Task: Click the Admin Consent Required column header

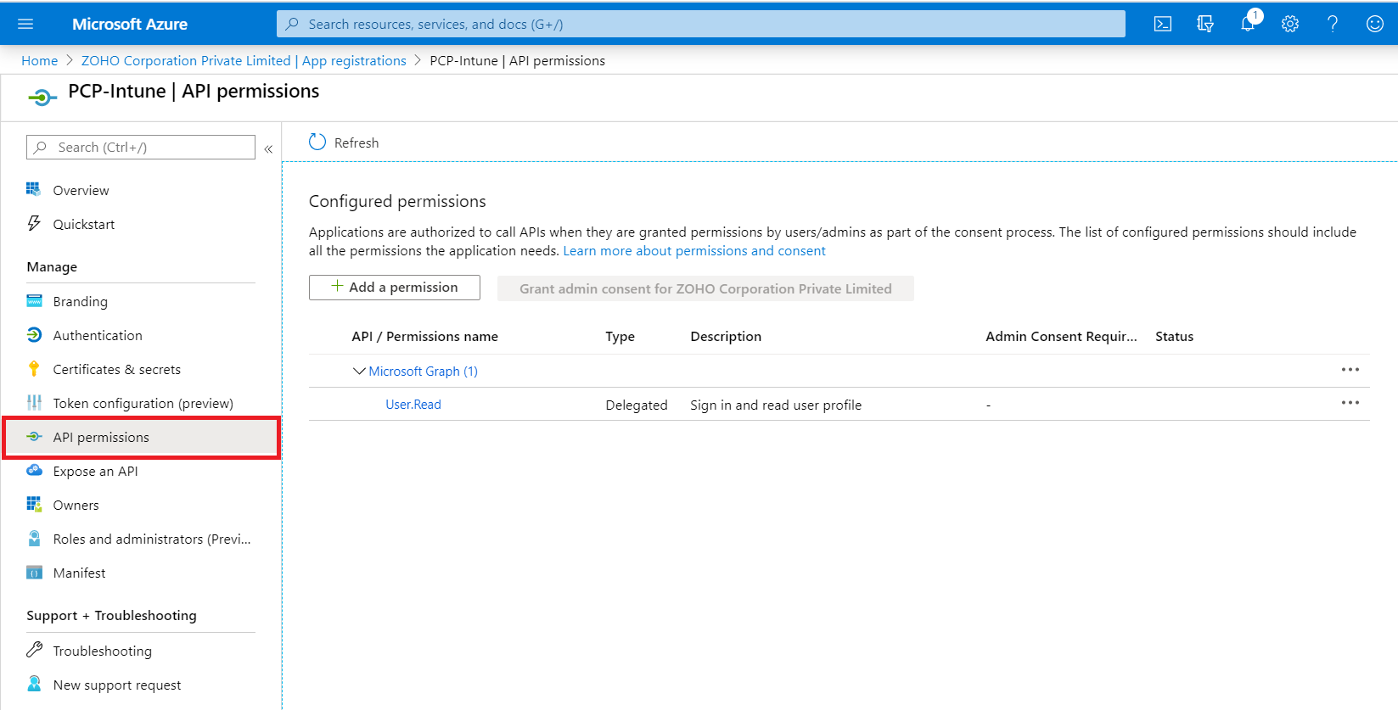Action: (1061, 337)
